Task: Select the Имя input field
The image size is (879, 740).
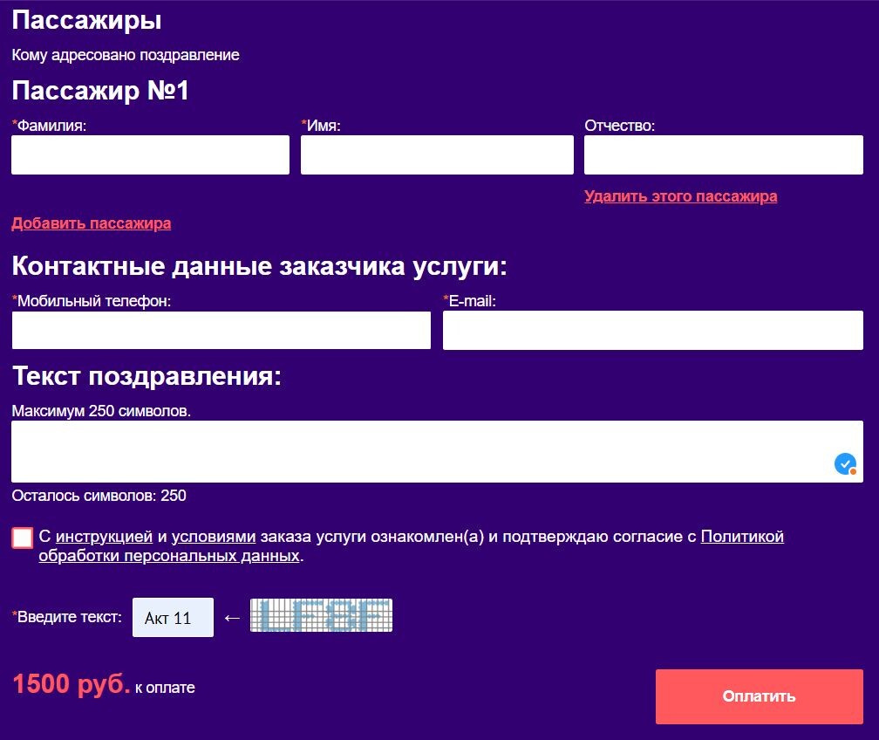Action: coord(437,154)
